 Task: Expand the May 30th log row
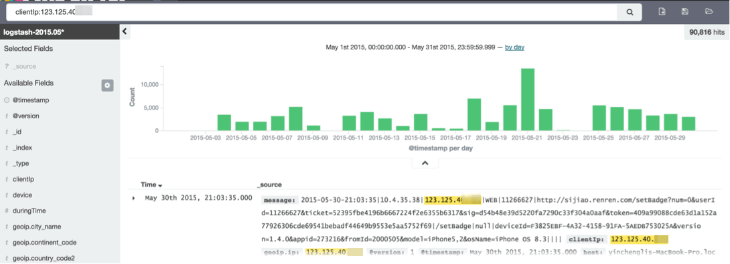click(134, 199)
